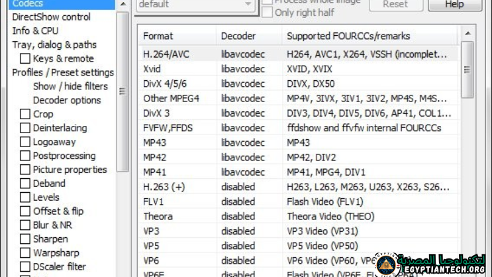Enable the Sharpen filter checkbox
The width and height of the screenshot is (492, 277).
click(x=25, y=239)
